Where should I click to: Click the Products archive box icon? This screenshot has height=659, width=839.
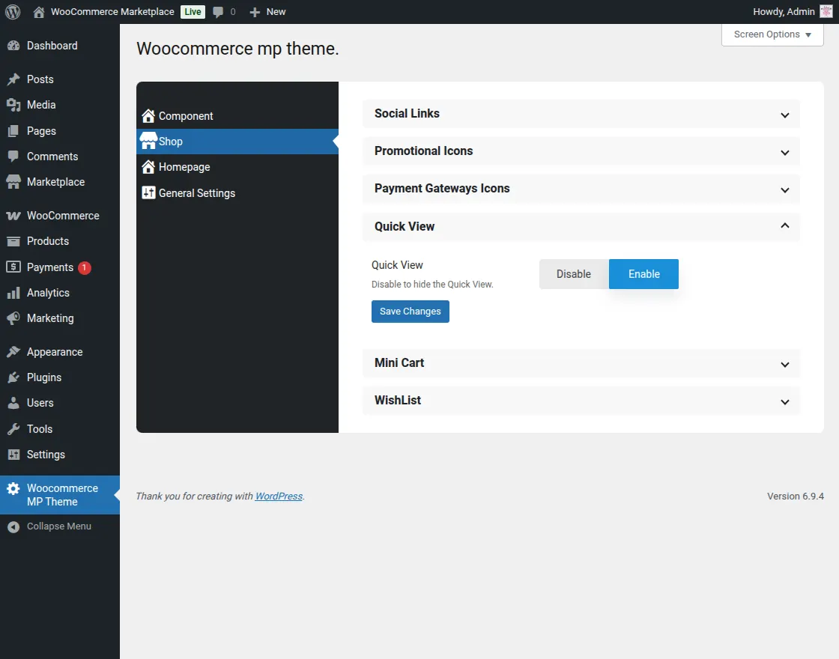pyautogui.click(x=13, y=241)
